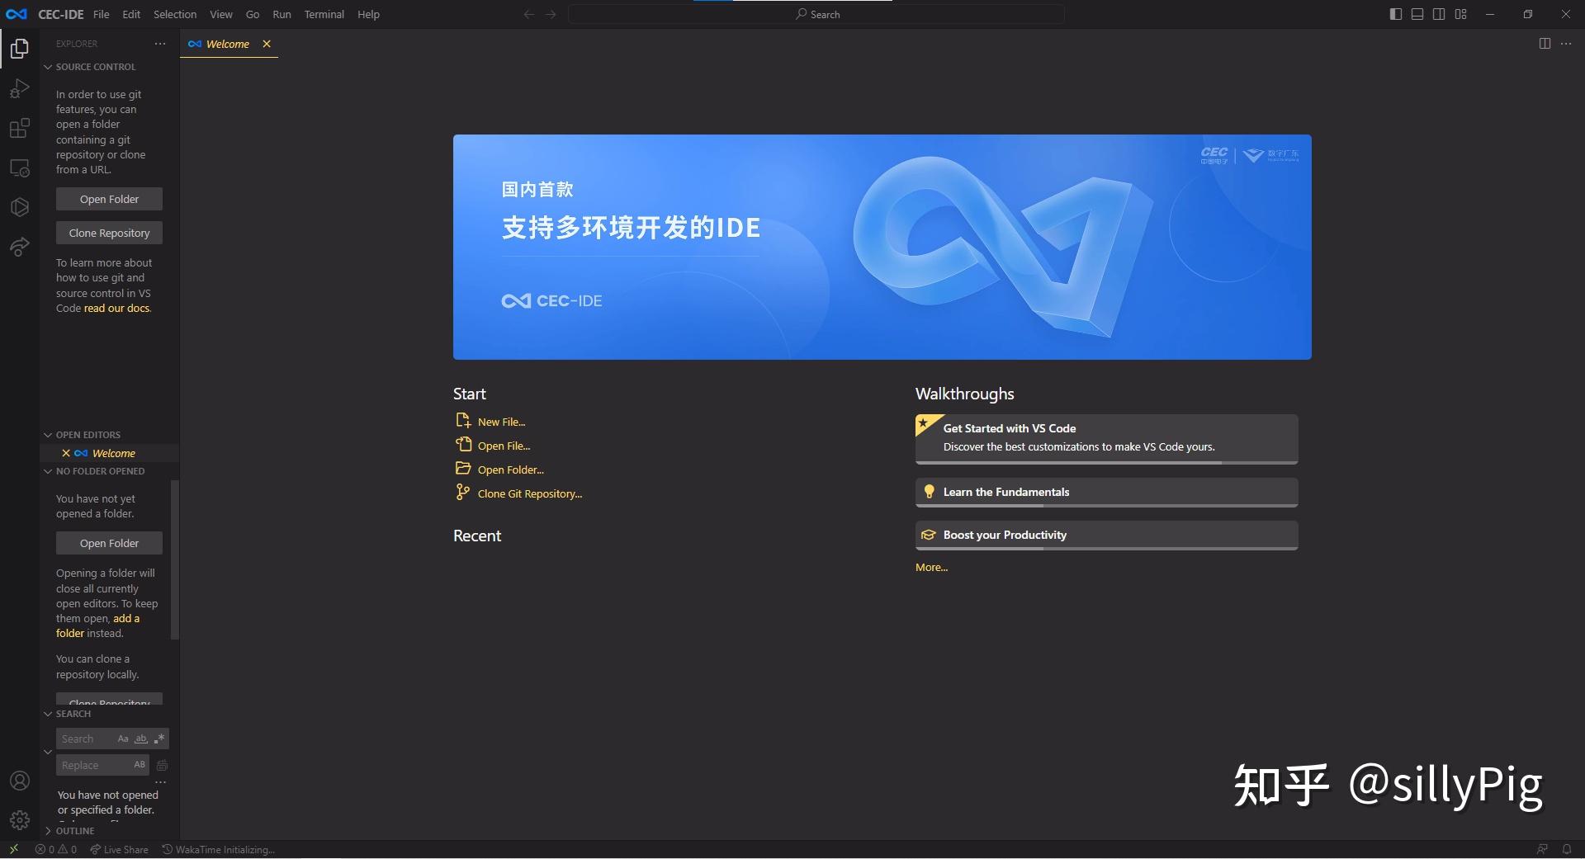Select the Welcome tab

tap(226, 44)
